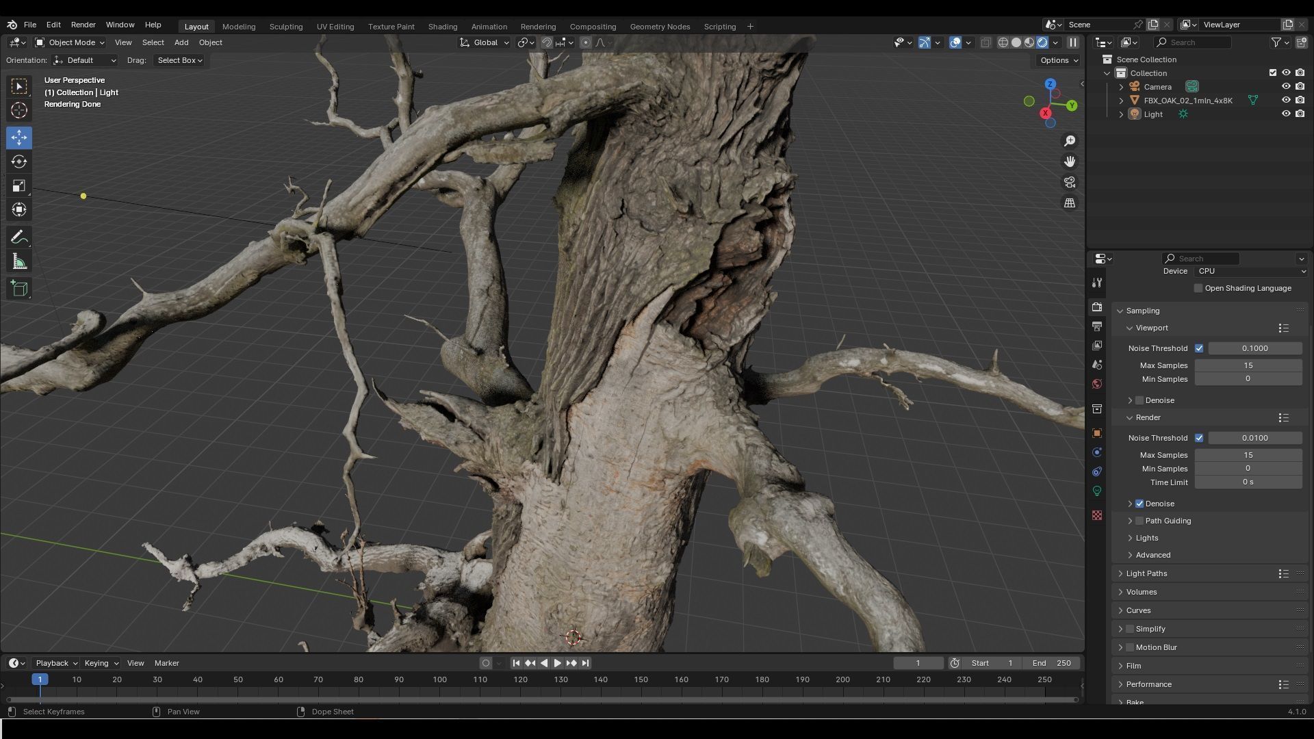1314x739 pixels.
Task: Switch to wireframe viewport shading
Action: pyautogui.click(x=1003, y=42)
